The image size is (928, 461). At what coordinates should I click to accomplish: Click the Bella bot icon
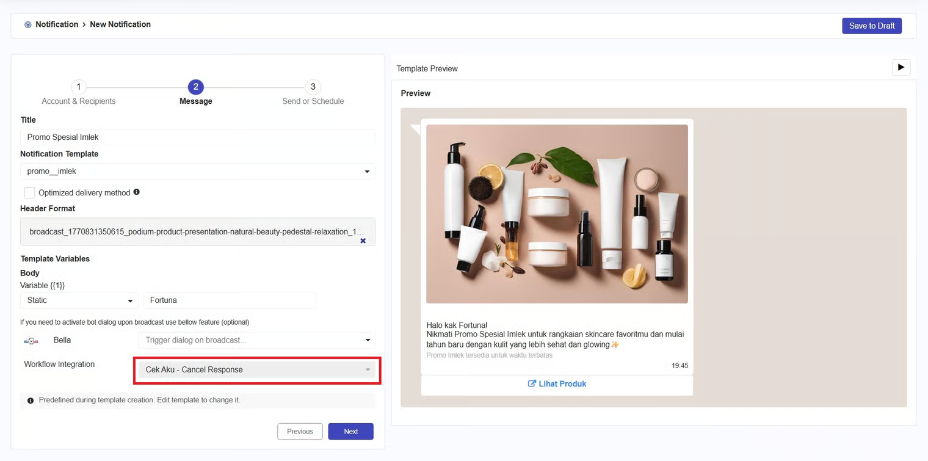pos(31,341)
